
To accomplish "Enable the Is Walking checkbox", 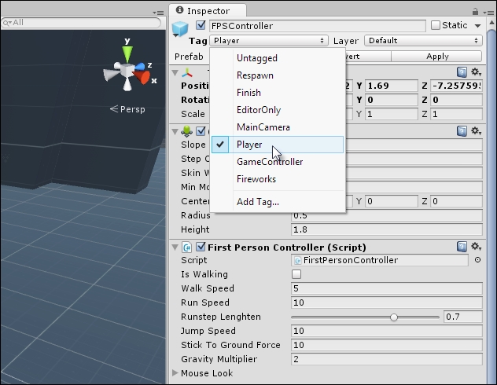I will point(296,274).
